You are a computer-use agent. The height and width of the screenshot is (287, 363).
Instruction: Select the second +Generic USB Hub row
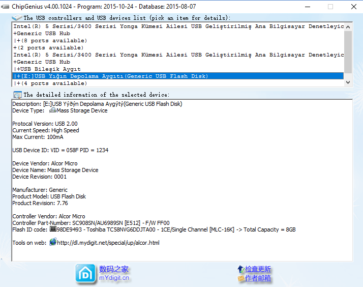click(x=178, y=62)
